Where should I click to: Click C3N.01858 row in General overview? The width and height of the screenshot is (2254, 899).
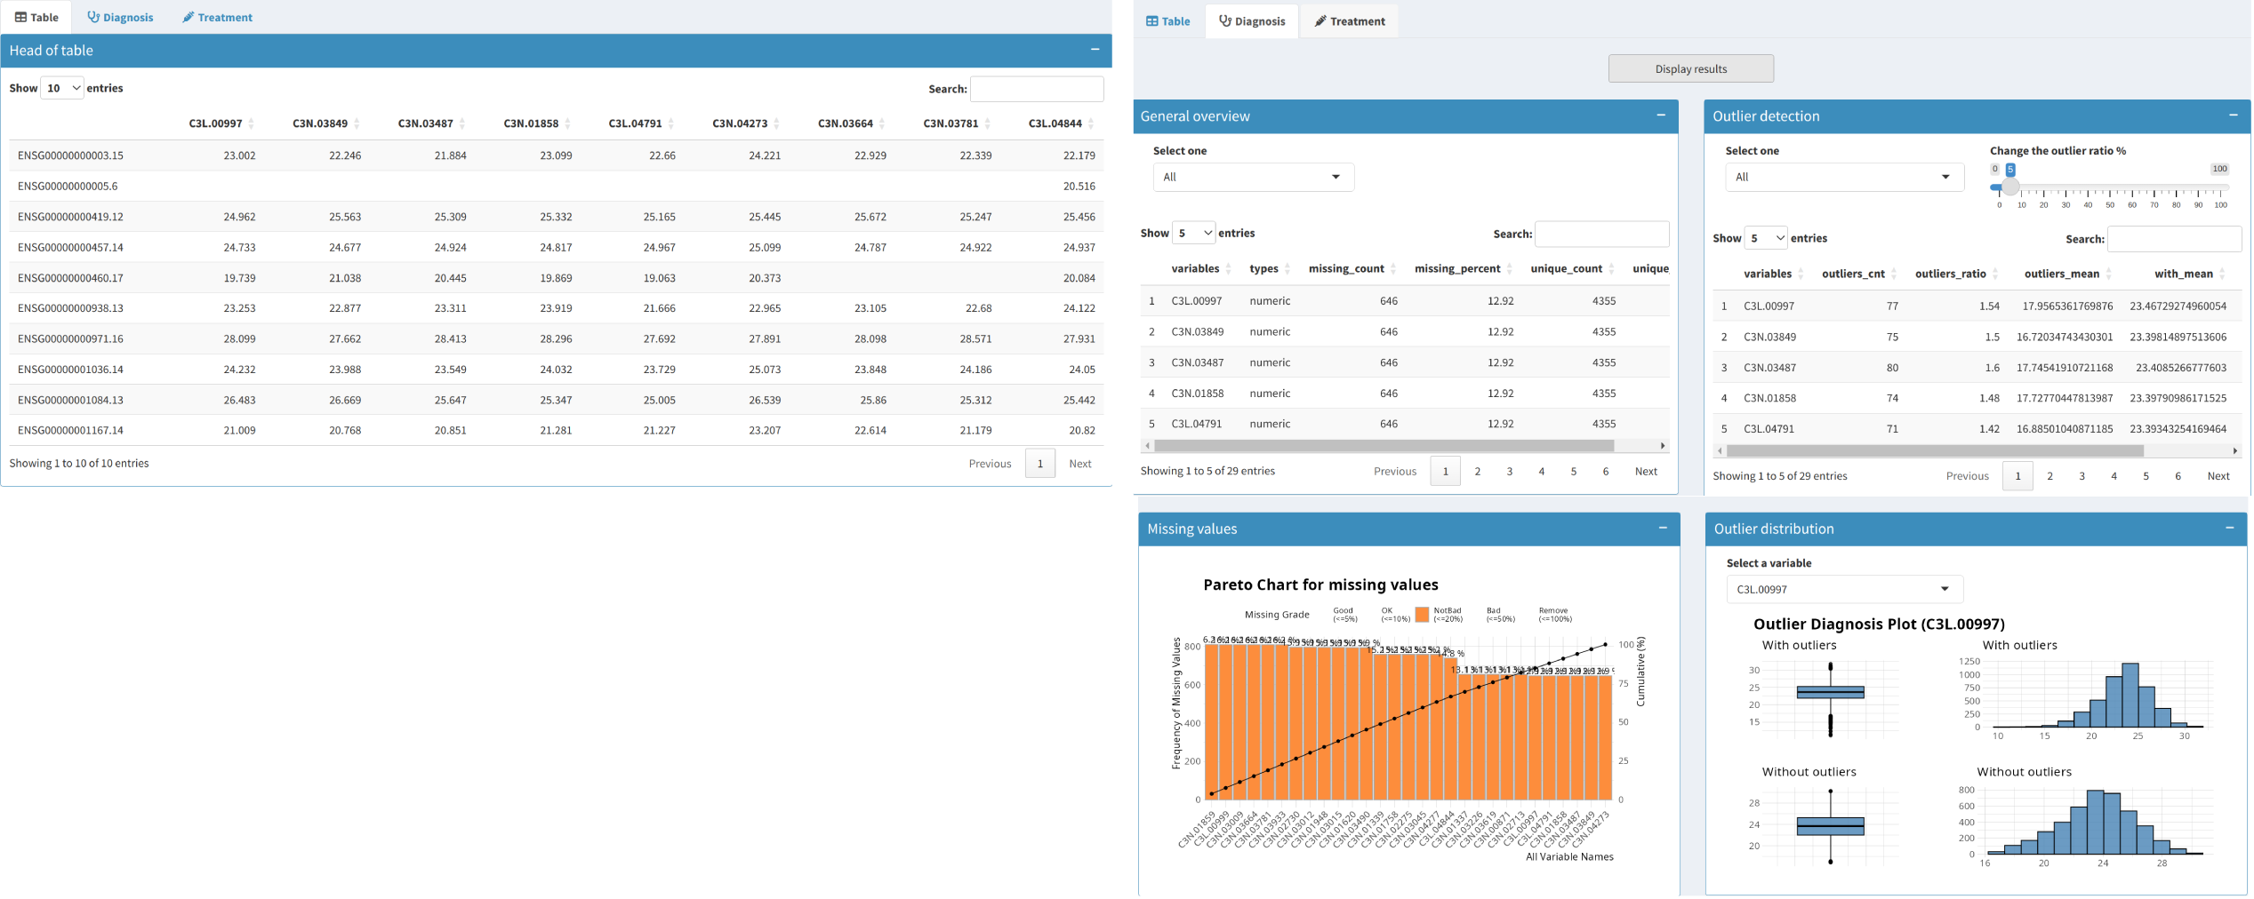1405,393
